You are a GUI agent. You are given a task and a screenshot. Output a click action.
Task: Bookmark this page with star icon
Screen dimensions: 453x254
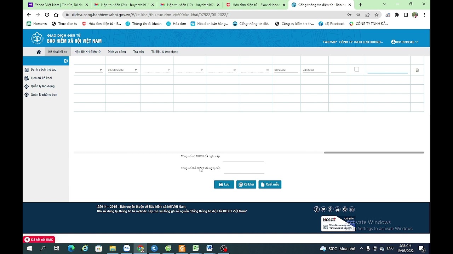point(377,15)
